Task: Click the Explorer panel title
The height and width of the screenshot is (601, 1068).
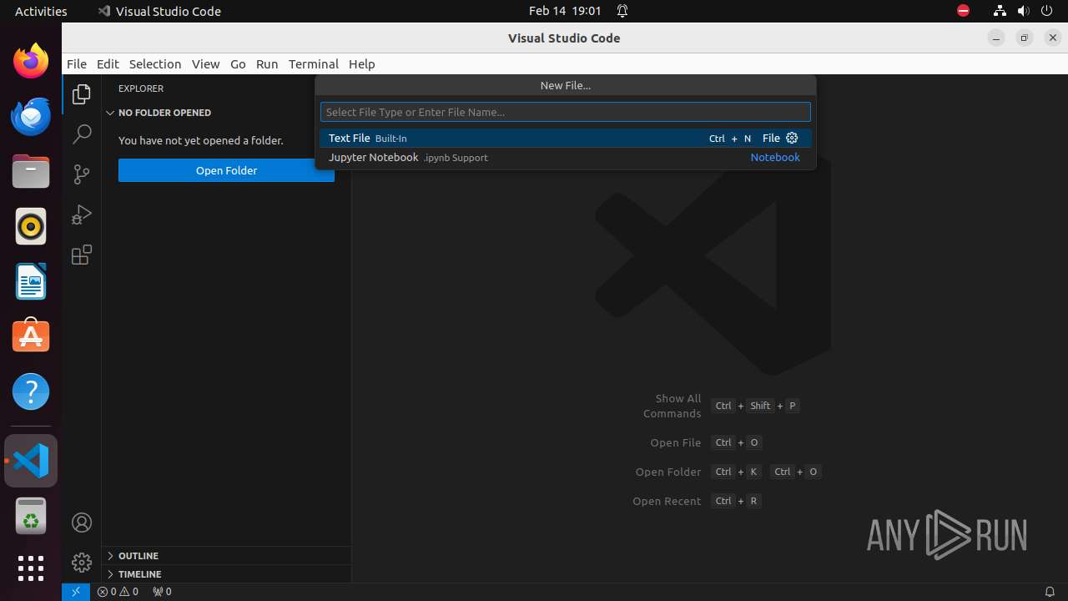Action: (x=141, y=88)
